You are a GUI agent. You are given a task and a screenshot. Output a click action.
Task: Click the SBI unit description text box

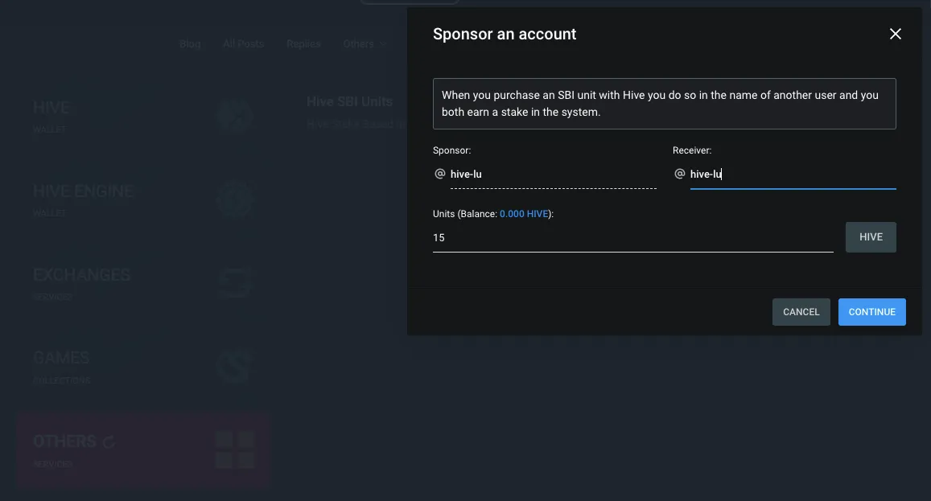click(664, 103)
